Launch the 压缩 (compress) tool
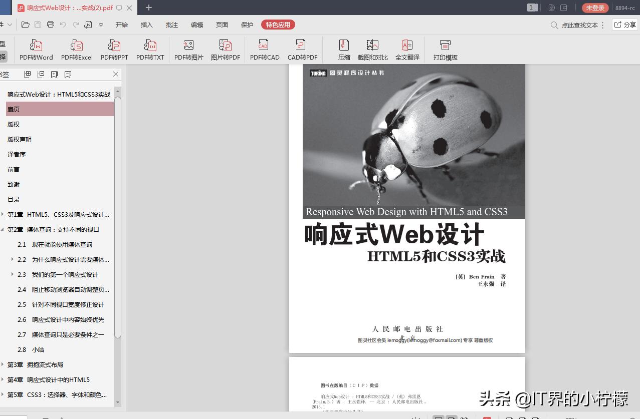Image resolution: width=640 pixels, height=419 pixels. (x=344, y=49)
